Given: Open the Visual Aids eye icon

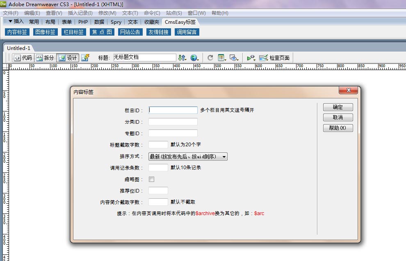Looking at the screenshot, I should pyautogui.click(x=234, y=58).
